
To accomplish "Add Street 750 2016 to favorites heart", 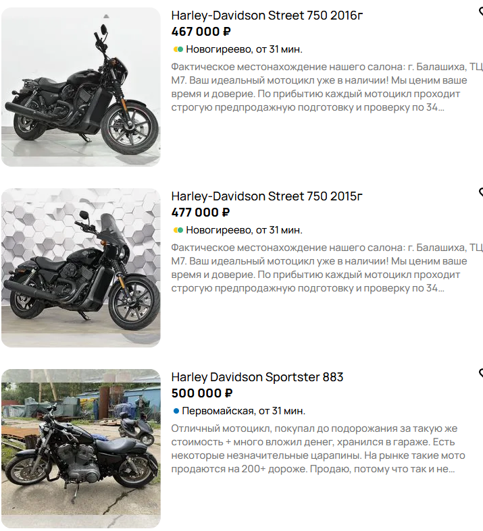I will 481,12.
